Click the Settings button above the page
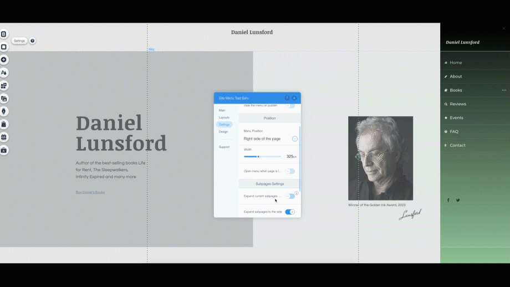This screenshot has height=287, width=510. [x=19, y=41]
